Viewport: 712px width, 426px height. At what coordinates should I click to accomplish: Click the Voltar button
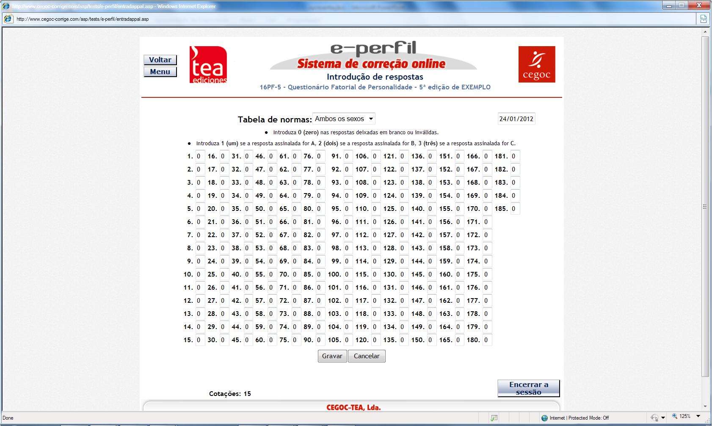(160, 60)
